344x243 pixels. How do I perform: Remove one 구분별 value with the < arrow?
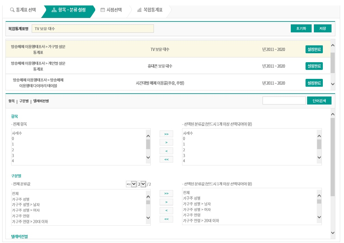[166, 210]
